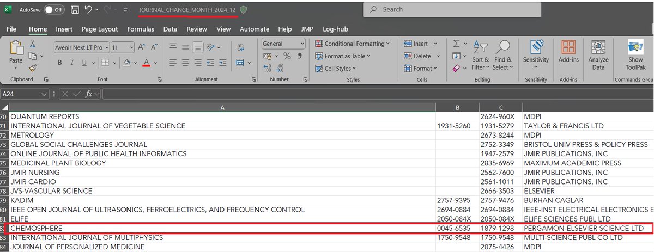This screenshot has width=654, height=252.
Task: Decrease font size with the small A
Action: click(x=154, y=47)
